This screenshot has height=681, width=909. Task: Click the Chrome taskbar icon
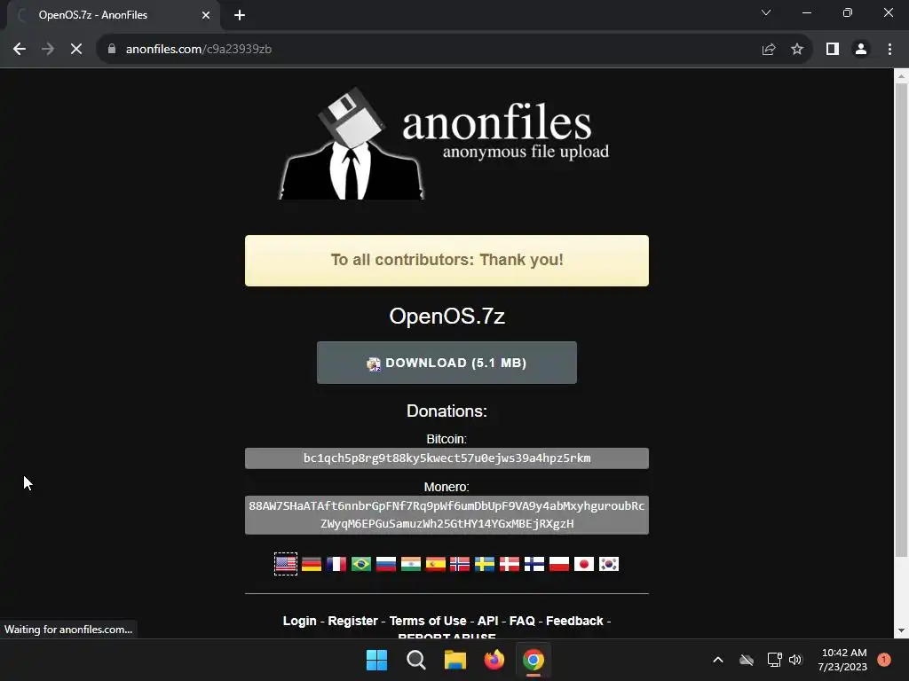[534, 660]
